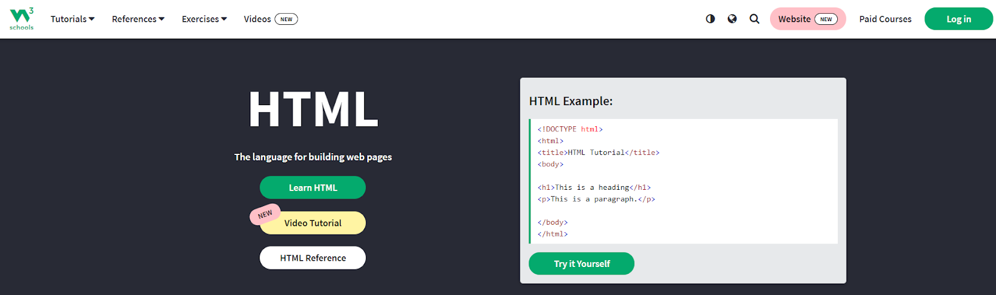The width and height of the screenshot is (996, 295).
Task: Click the '<!DOCTYPE html>' code line
Action: click(x=570, y=129)
